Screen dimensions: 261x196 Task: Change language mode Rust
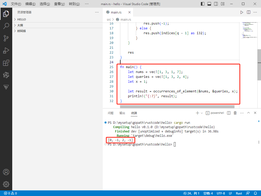(x=239, y=193)
